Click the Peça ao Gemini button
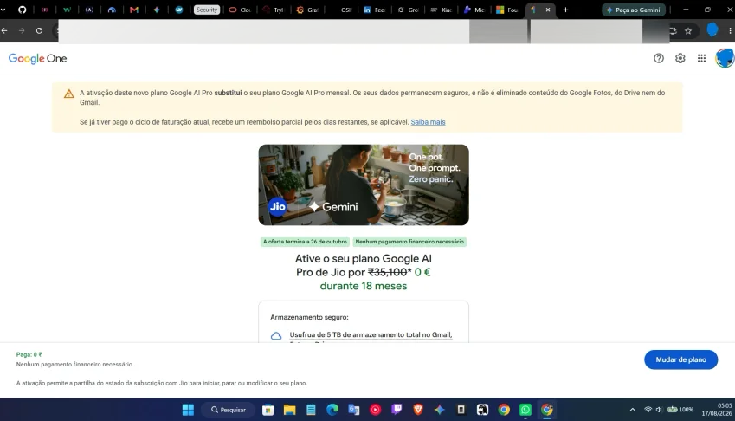Image resolution: width=735 pixels, height=421 pixels. pyautogui.click(x=634, y=10)
